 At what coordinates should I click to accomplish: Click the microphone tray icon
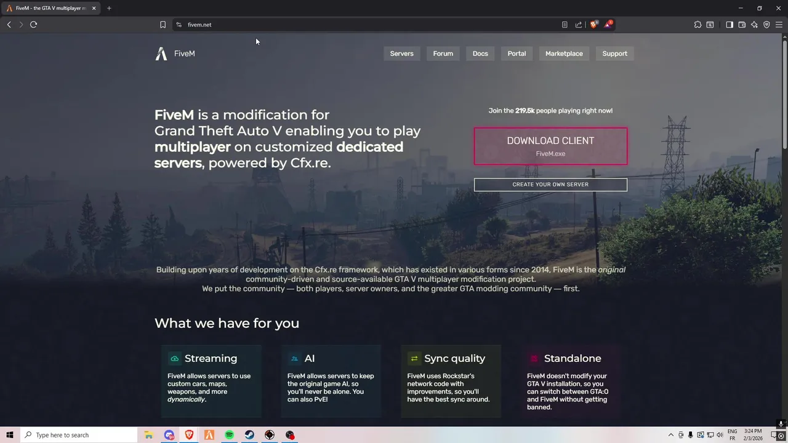(690, 435)
